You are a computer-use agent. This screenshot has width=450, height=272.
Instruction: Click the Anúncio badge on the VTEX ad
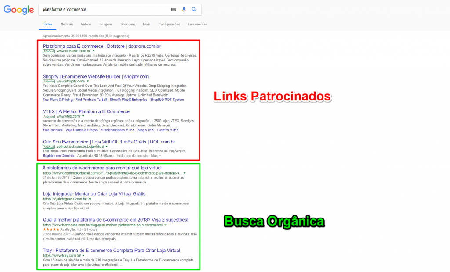[x=49, y=117]
